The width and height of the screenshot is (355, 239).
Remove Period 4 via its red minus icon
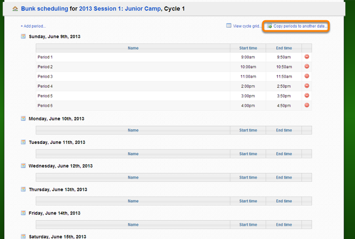tap(307, 86)
